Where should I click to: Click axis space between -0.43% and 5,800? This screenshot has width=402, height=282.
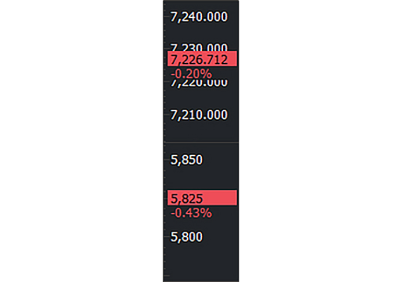click(x=201, y=225)
